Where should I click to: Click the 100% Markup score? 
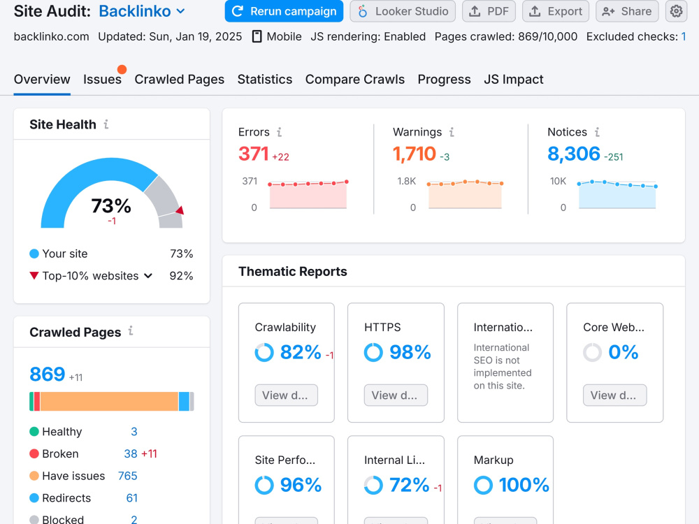coord(524,485)
